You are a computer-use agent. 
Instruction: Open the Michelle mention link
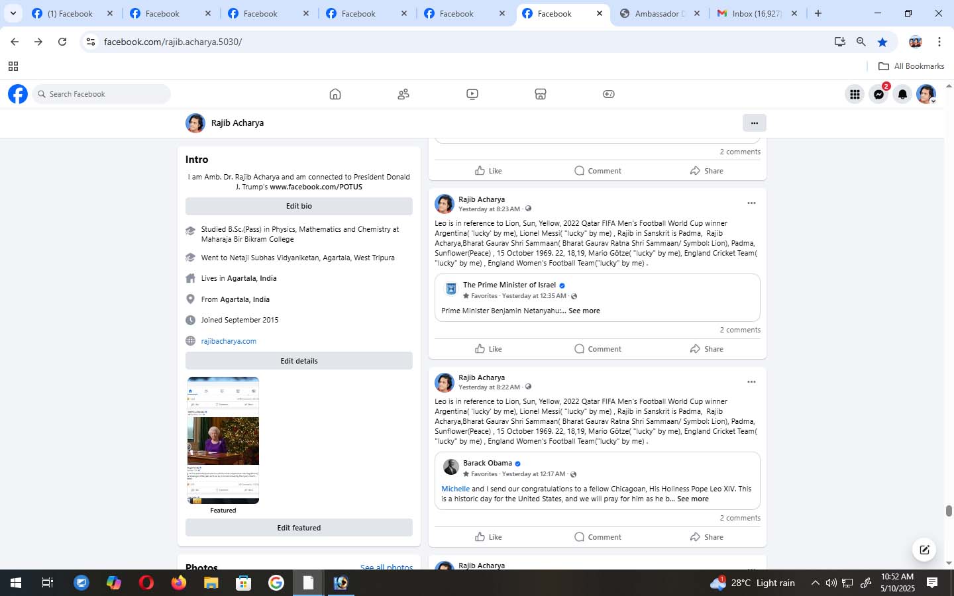point(455,489)
